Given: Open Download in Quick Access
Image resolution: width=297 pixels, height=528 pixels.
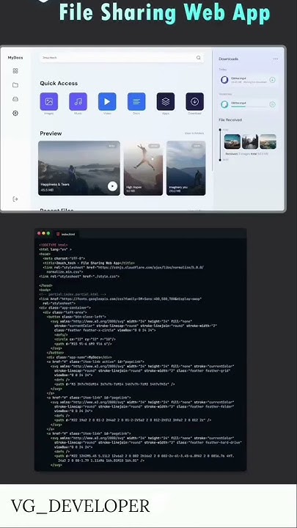Looking at the screenshot, I should pyautogui.click(x=194, y=101).
